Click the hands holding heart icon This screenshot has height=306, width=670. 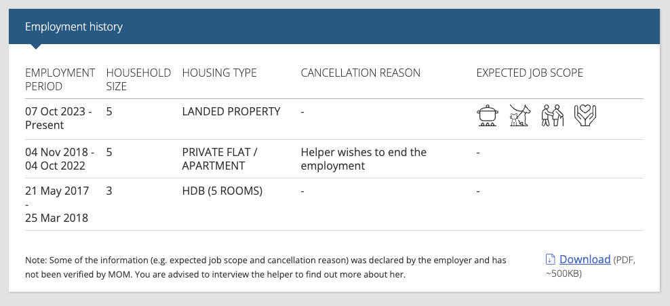click(585, 115)
